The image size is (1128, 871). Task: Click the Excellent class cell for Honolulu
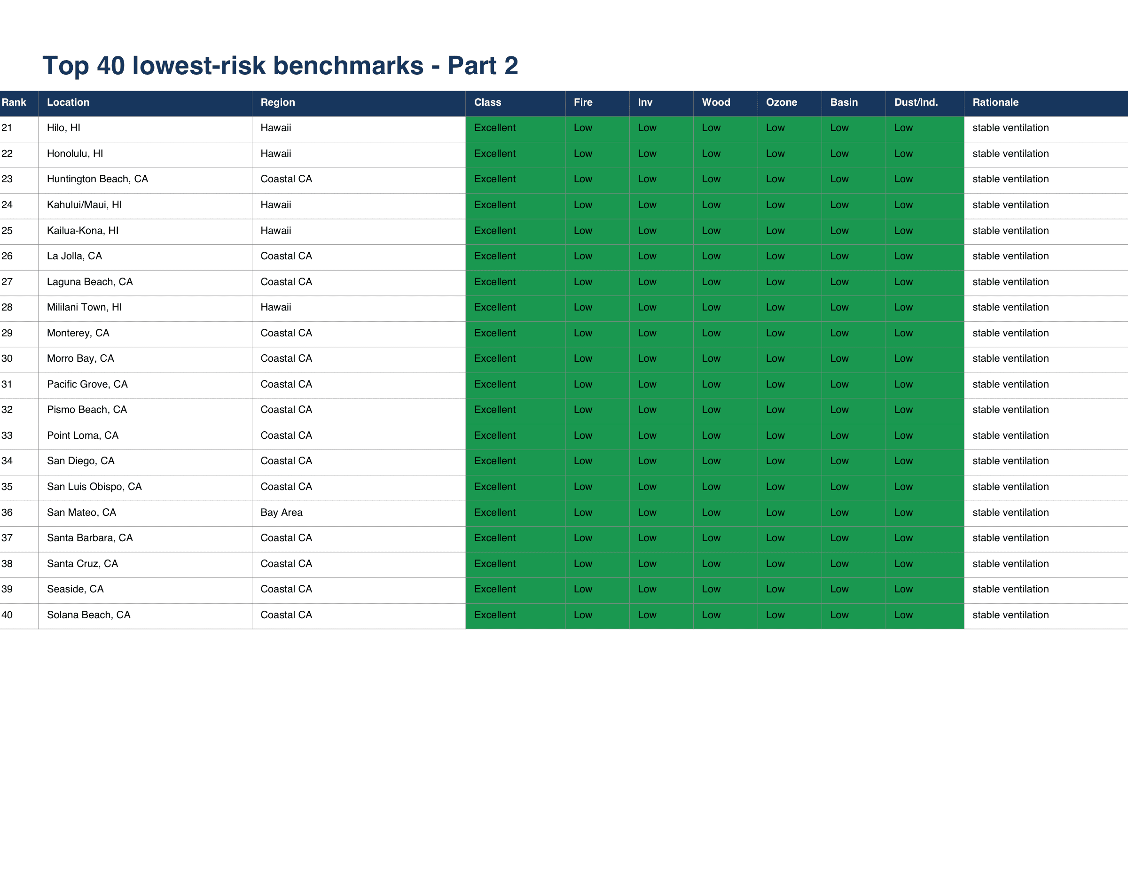[516, 155]
